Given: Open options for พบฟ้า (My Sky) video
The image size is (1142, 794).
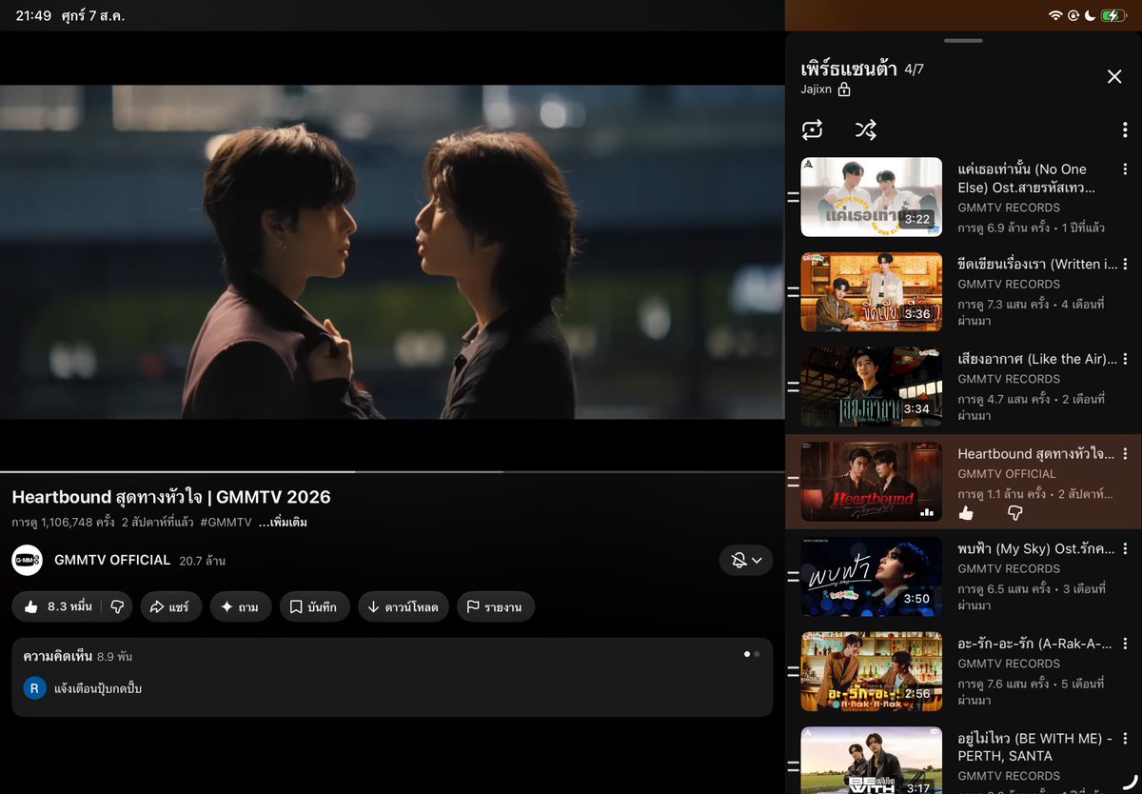Looking at the screenshot, I should click(1125, 549).
